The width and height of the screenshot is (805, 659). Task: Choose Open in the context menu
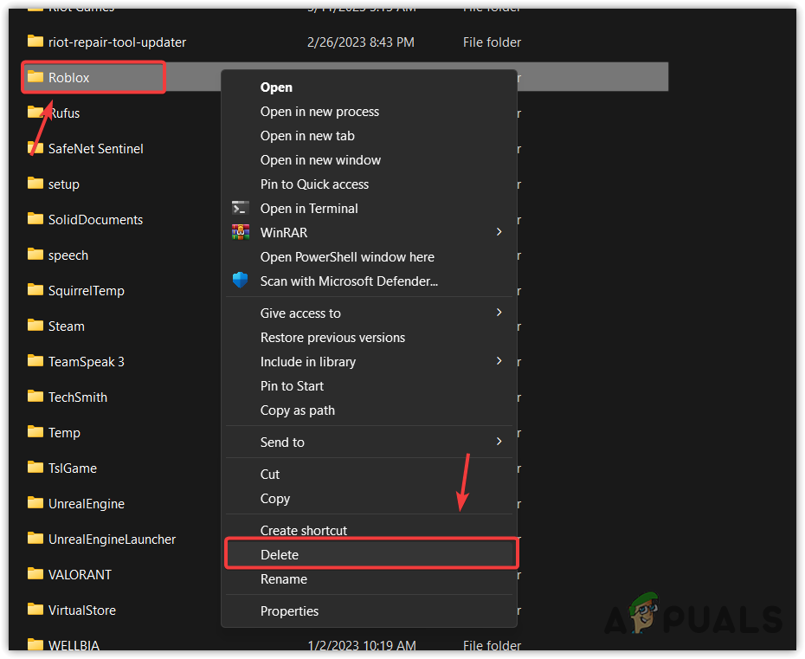pyautogui.click(x=276, y=87)
